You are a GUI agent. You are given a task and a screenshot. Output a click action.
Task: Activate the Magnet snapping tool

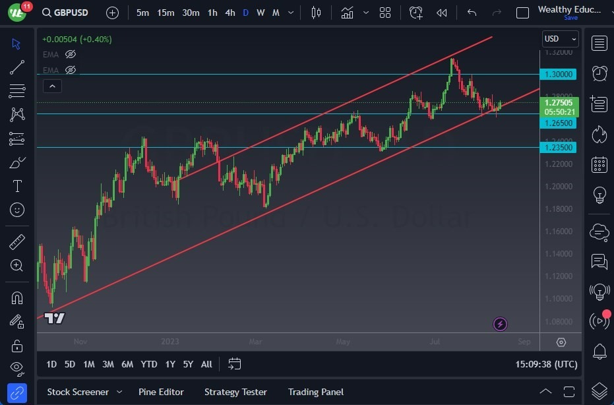click(16, 297)
